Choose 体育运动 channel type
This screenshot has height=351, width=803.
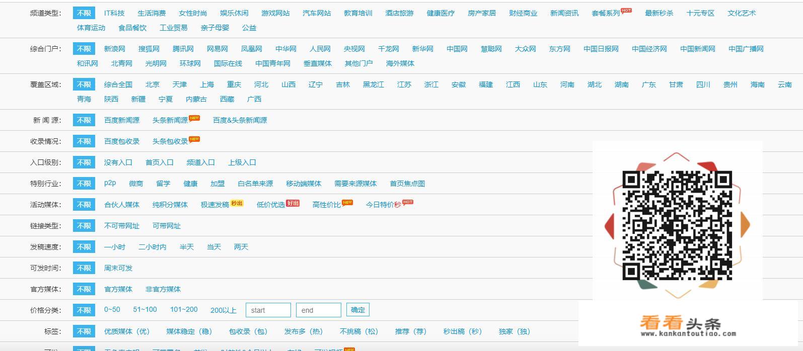91,28
